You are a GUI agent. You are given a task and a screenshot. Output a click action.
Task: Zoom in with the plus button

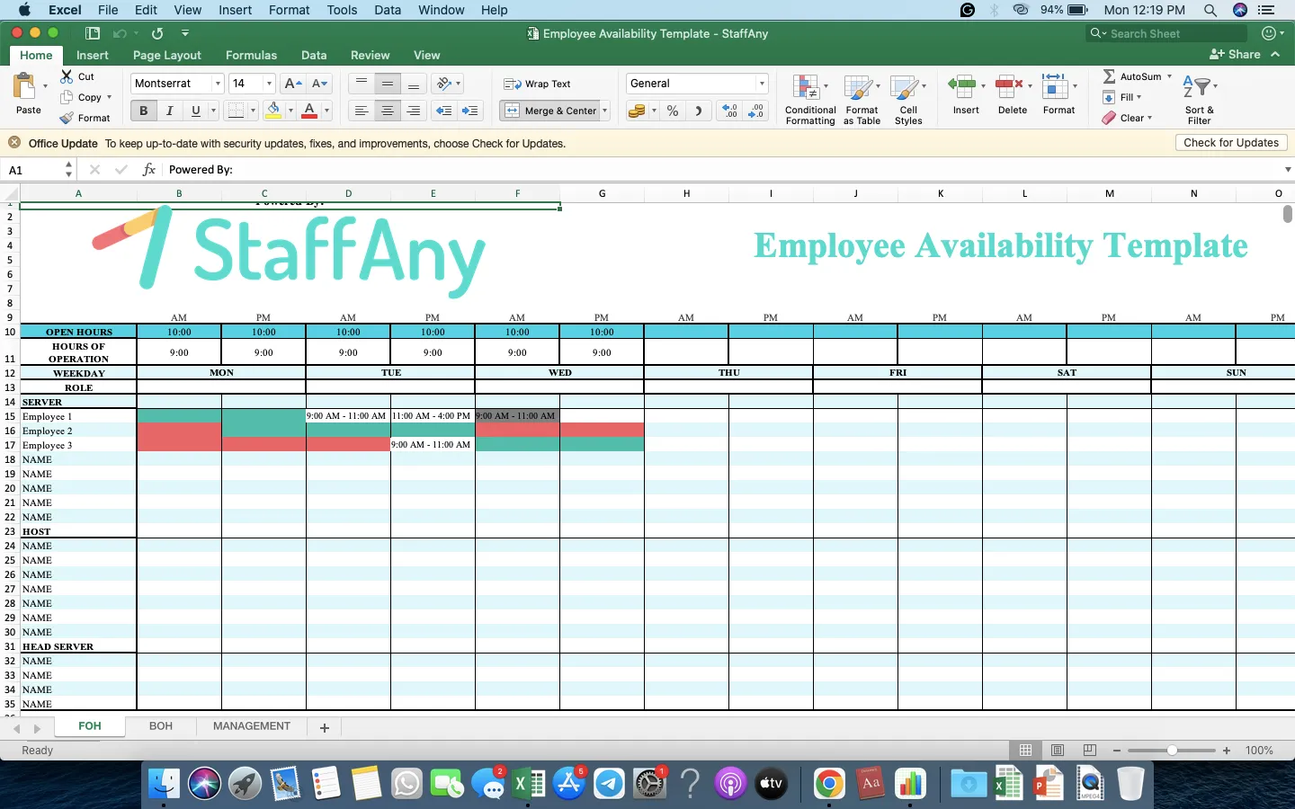[1227, 750]
